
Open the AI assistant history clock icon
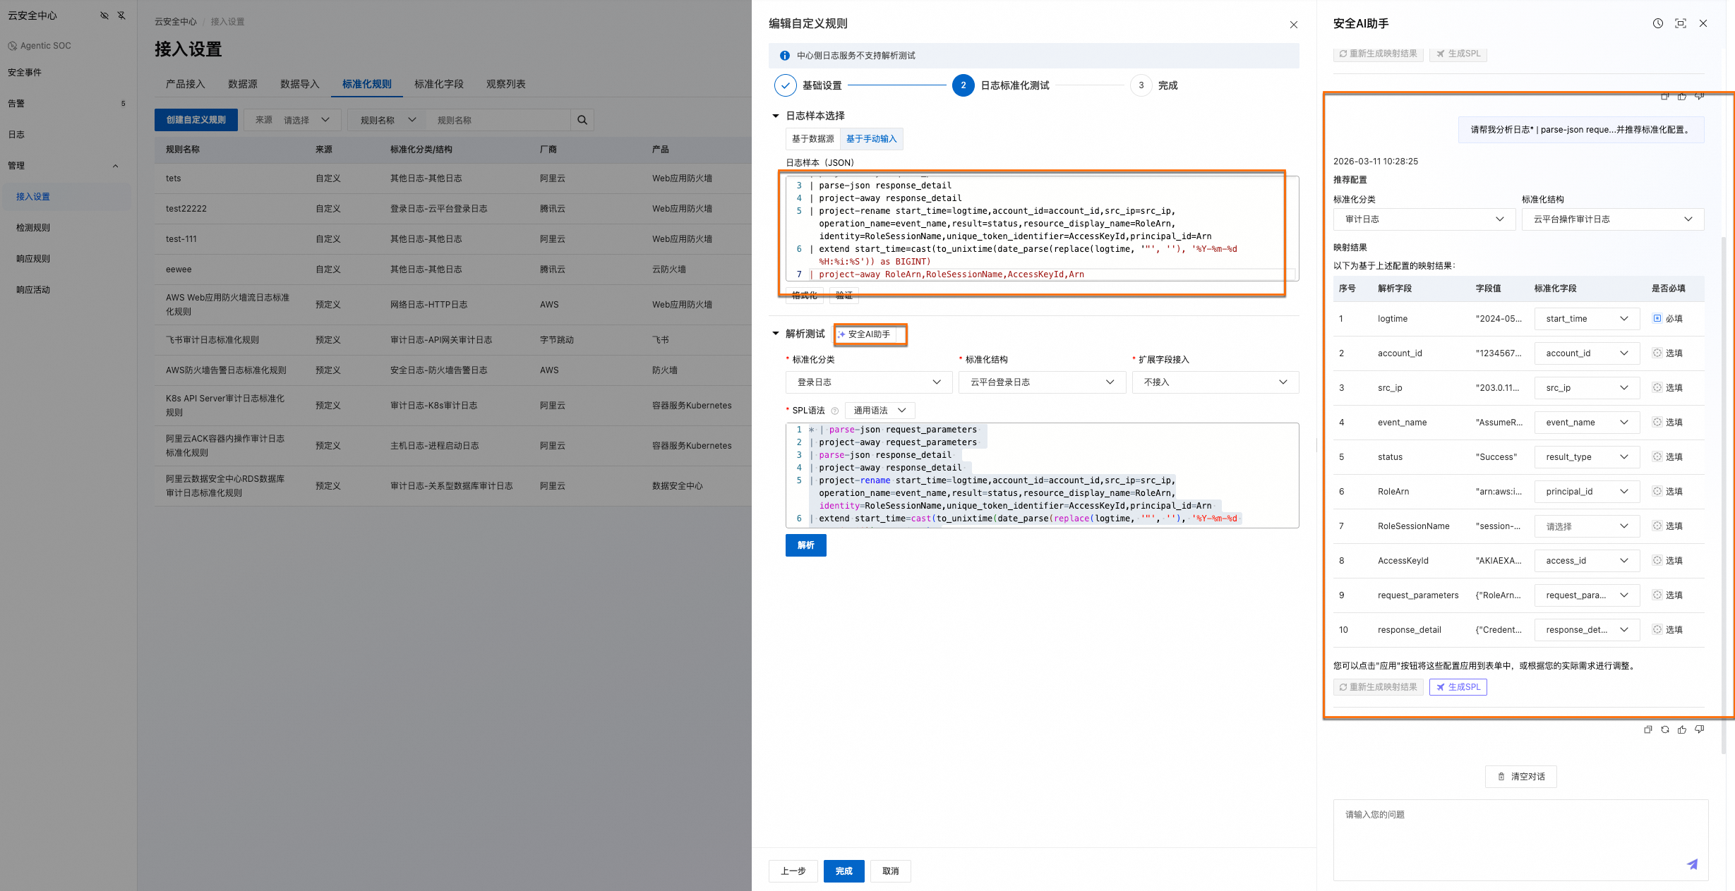1658,23
